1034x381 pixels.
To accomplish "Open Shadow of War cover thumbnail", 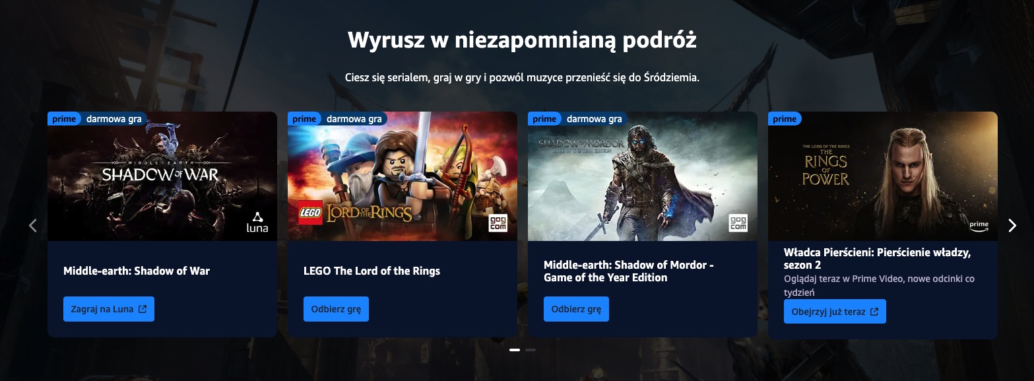I will (162, 176).
